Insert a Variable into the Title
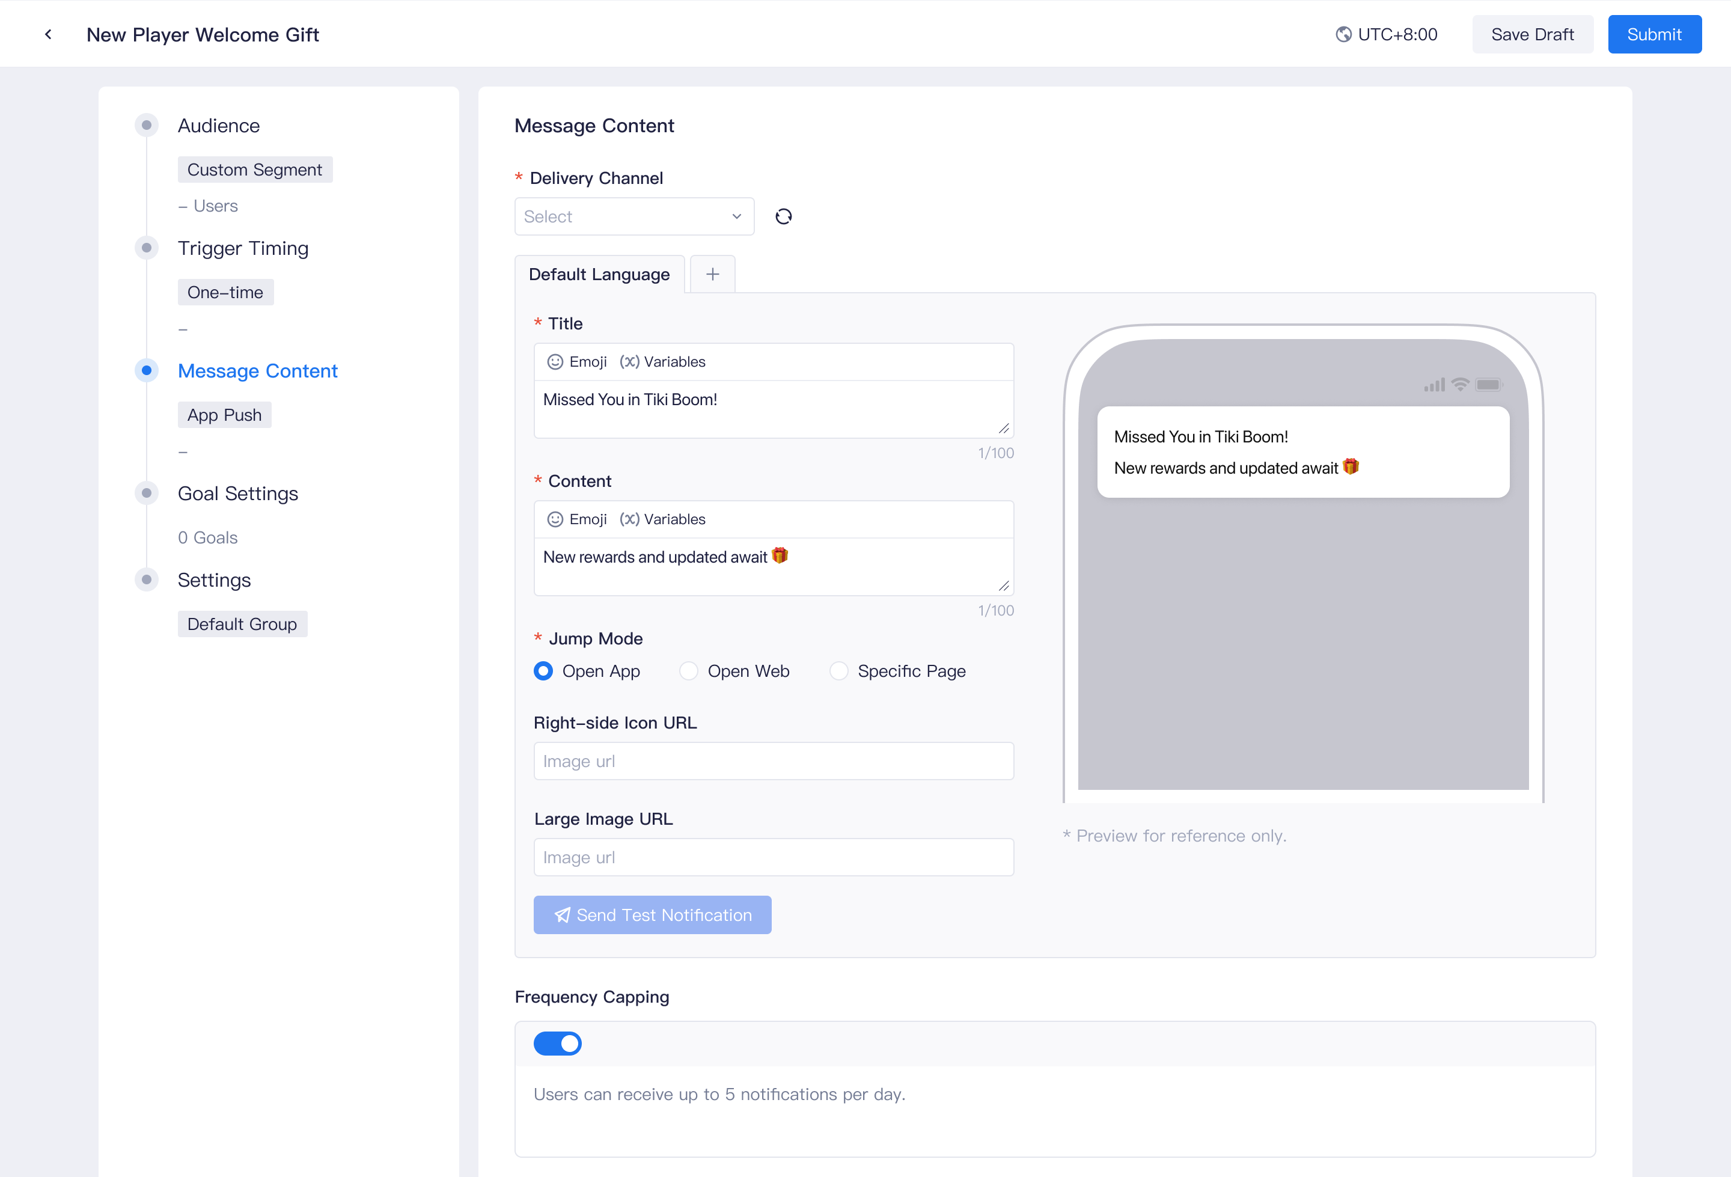The image size is (1731, 1177). tap(663, 361)
